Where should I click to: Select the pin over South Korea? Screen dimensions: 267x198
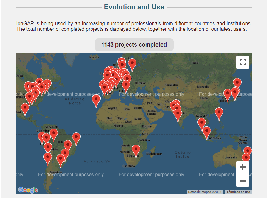[227, 94]
